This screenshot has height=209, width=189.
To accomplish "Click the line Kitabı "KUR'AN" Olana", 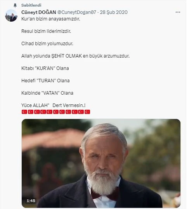I will (x=45, y=68).
